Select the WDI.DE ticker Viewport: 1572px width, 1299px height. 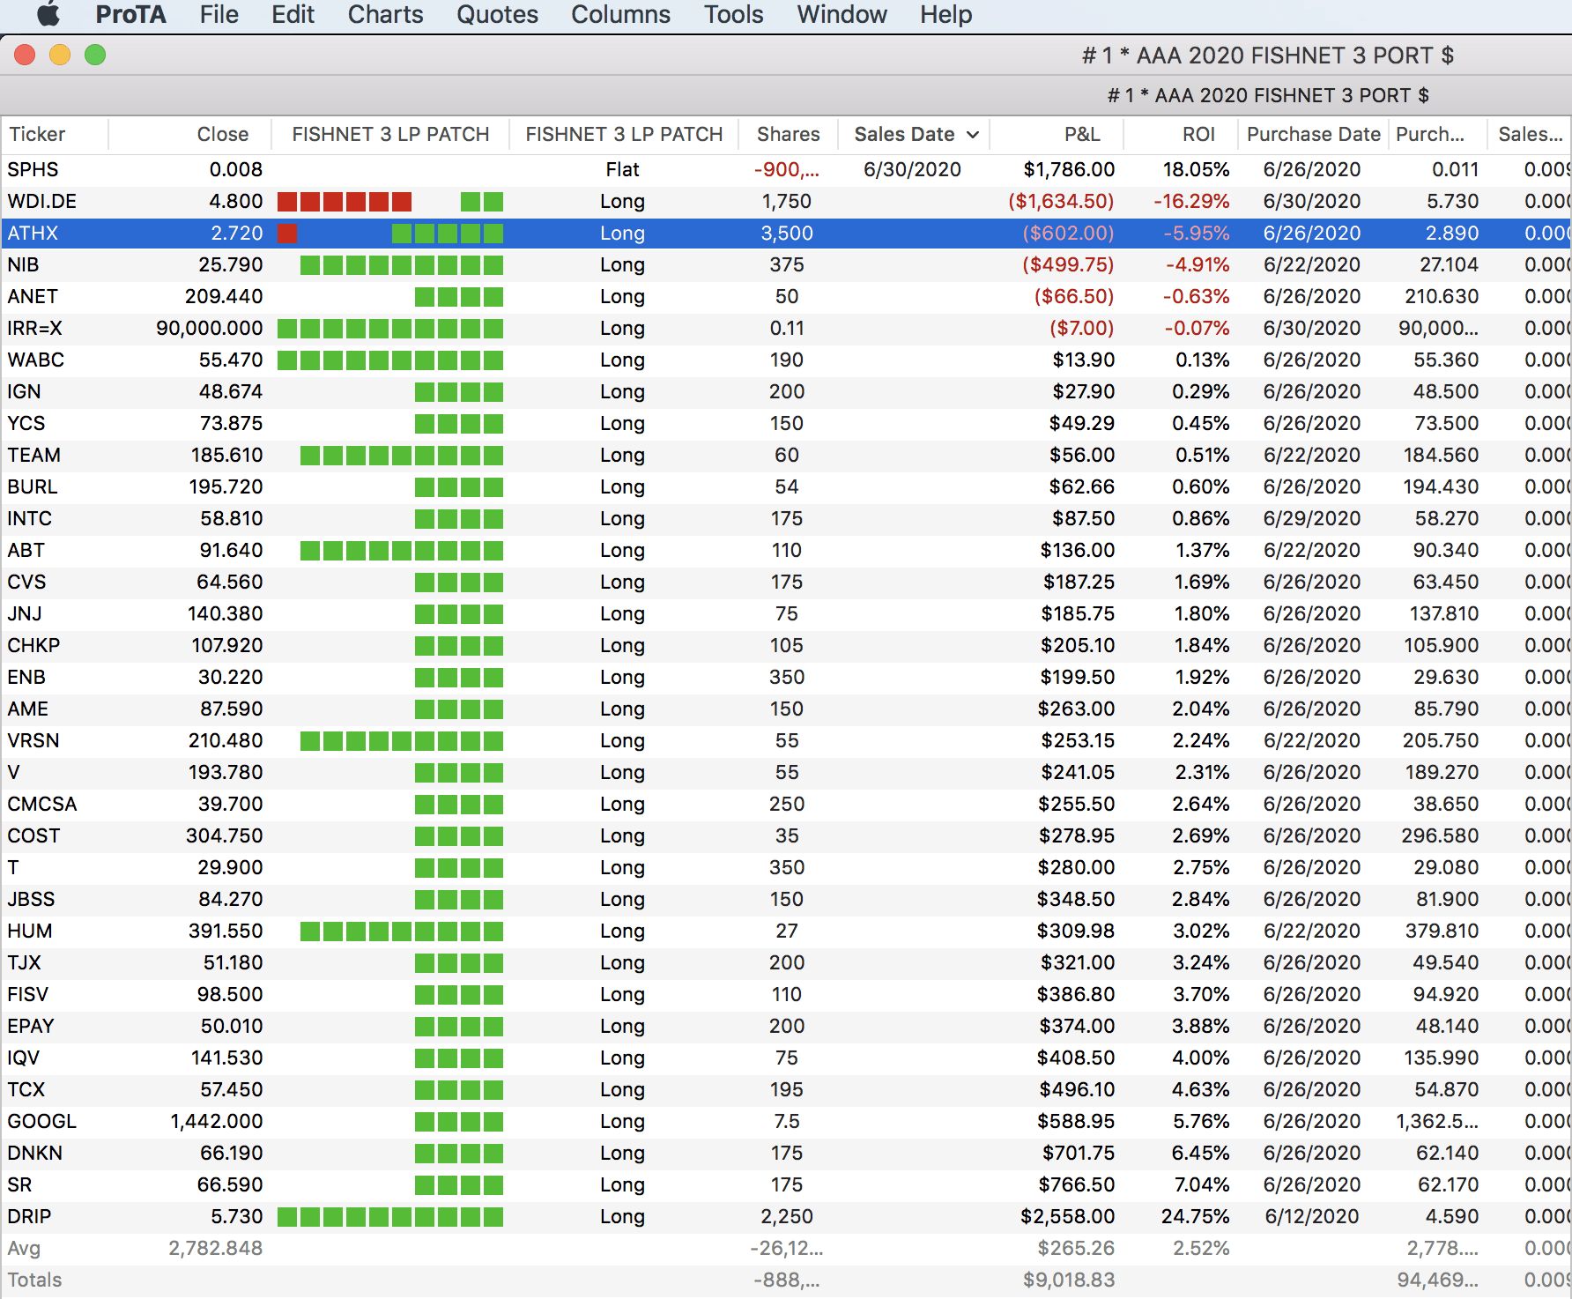[41, 201]
